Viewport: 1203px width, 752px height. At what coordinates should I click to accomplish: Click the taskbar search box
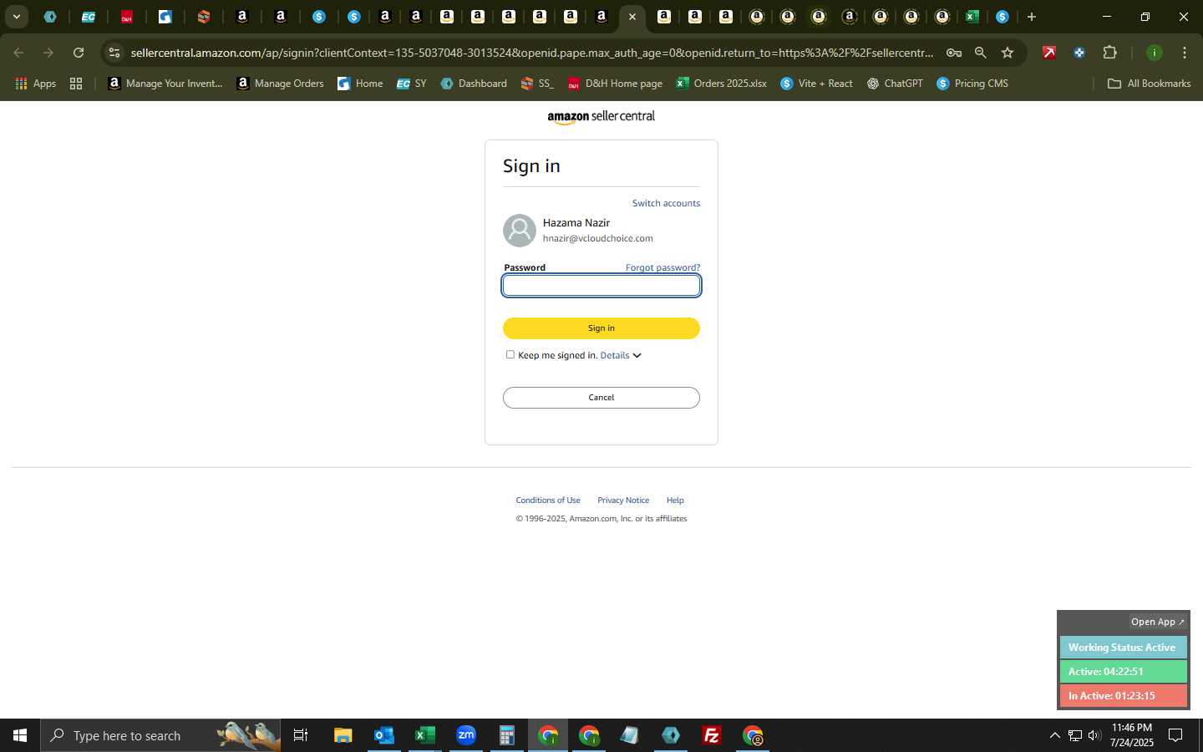click(x=160, y=735)
